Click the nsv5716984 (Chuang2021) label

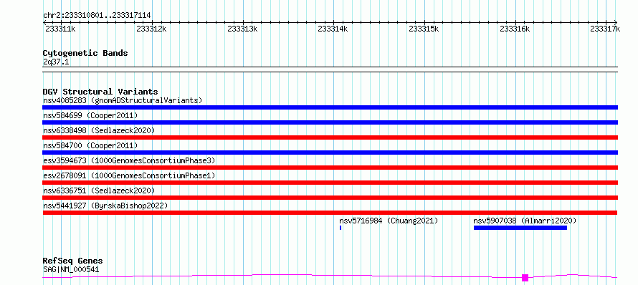(x=389, y=221)
